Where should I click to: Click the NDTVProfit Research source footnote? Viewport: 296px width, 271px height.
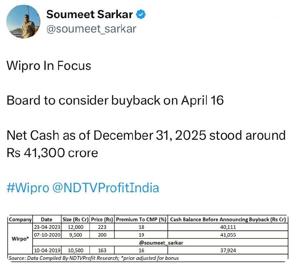click(93, 258)
